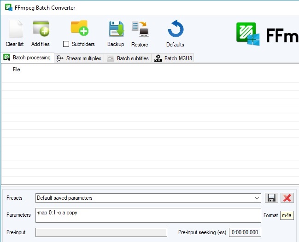Click the Presets label
Image resolution: width=299 pixels, height=242 pixels.
pos(14,198)
